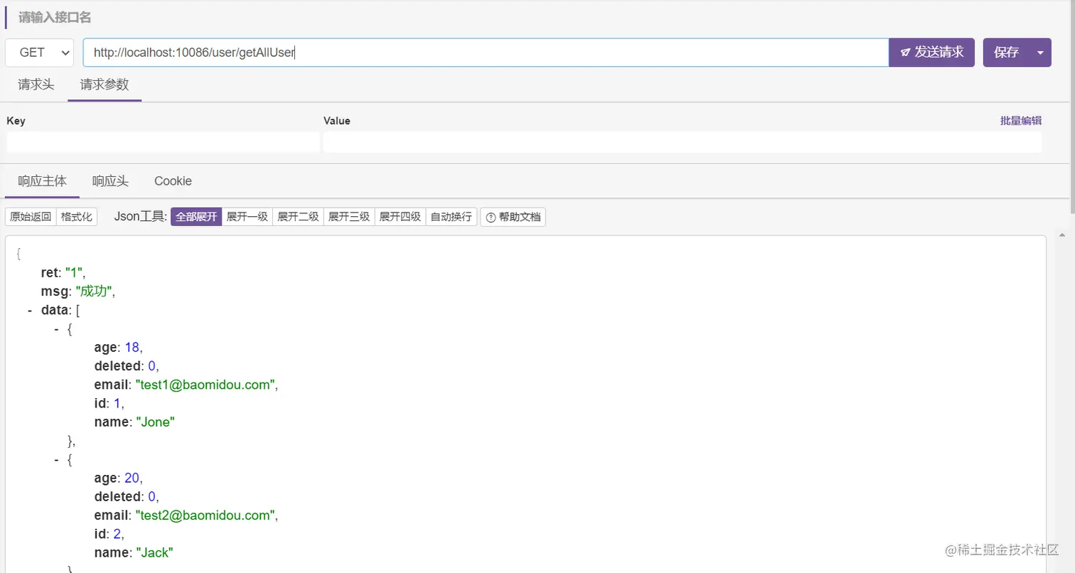
Task: Click the 展开二级 button
Action: (299, 217)
